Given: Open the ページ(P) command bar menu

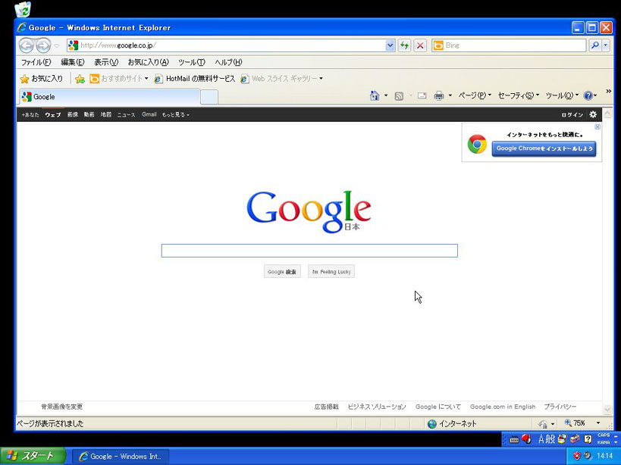Looking at the screenshot, I should 475,95.
